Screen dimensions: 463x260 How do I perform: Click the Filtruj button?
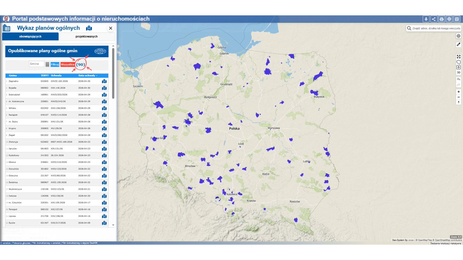point(55,64)
